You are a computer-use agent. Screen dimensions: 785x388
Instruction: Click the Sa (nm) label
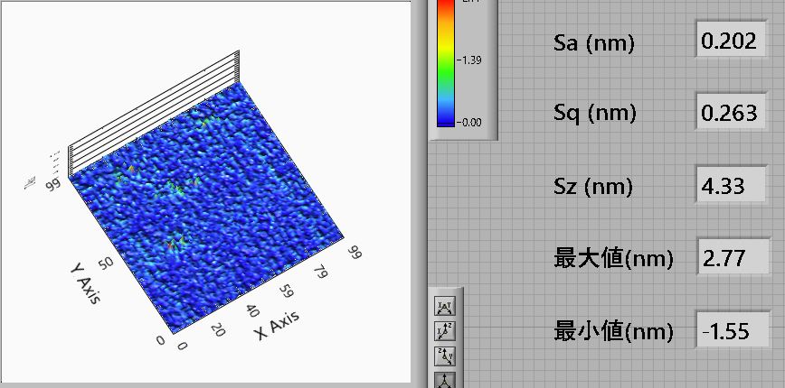593,42
